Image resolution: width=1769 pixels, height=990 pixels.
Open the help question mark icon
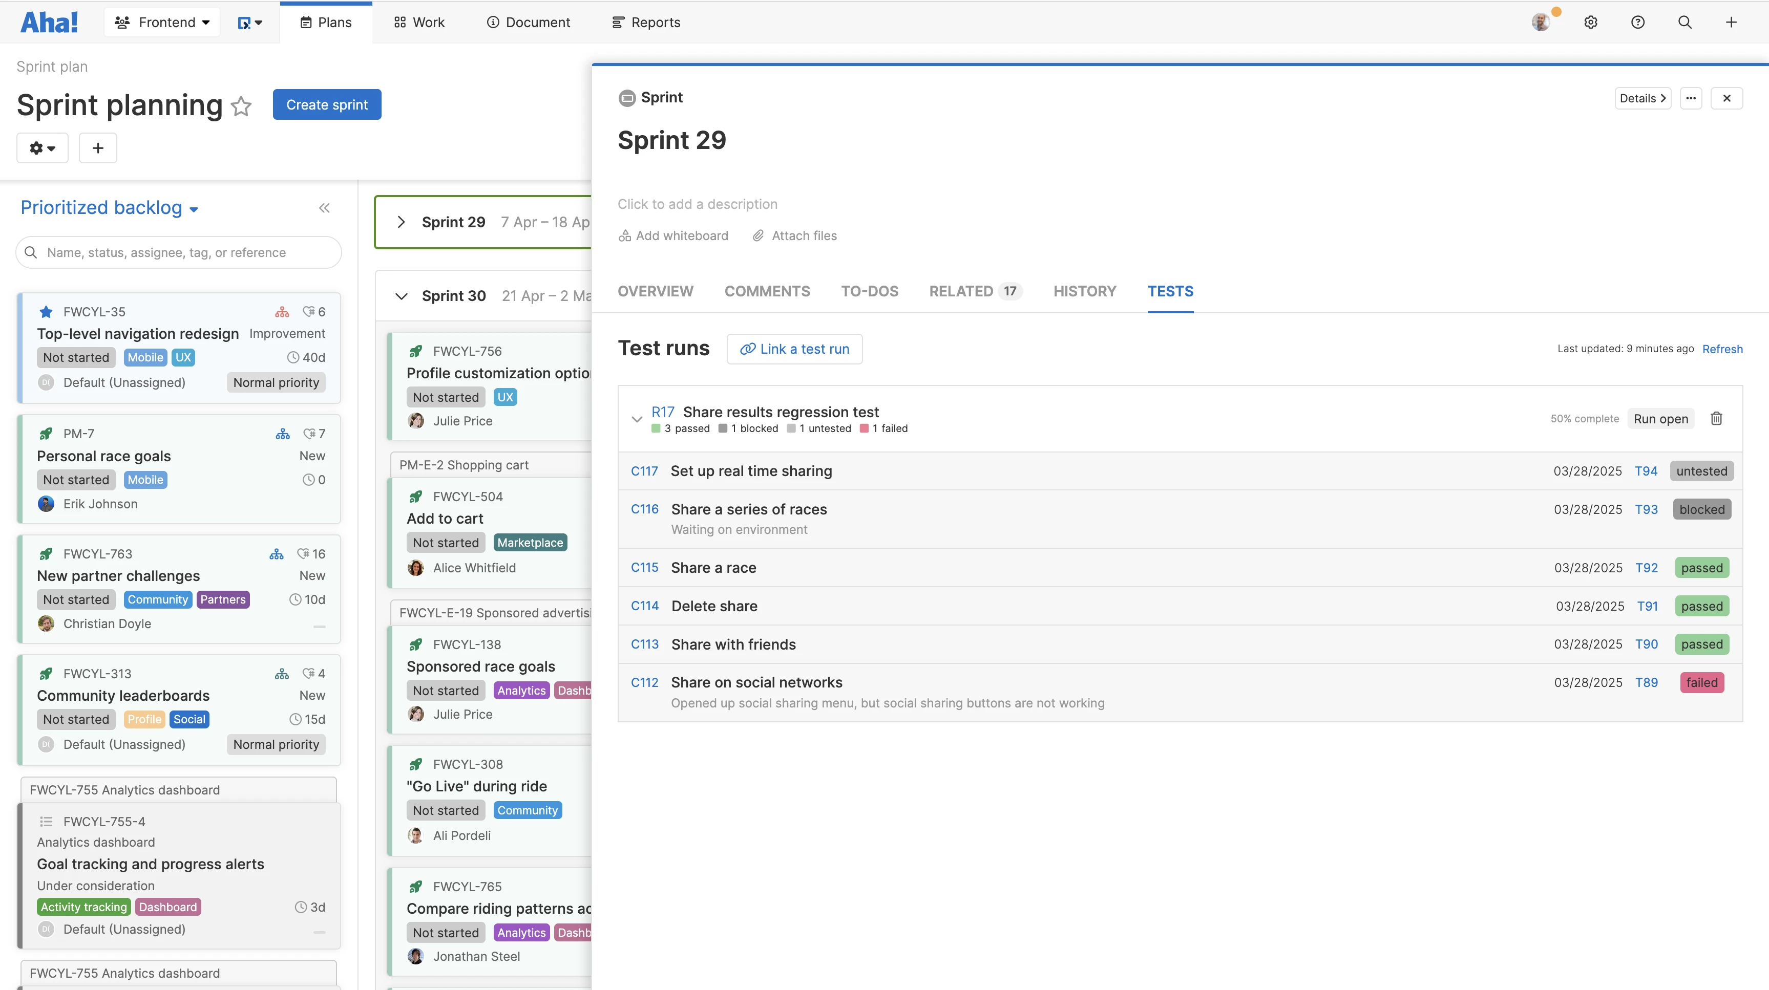click(1637, 22)
